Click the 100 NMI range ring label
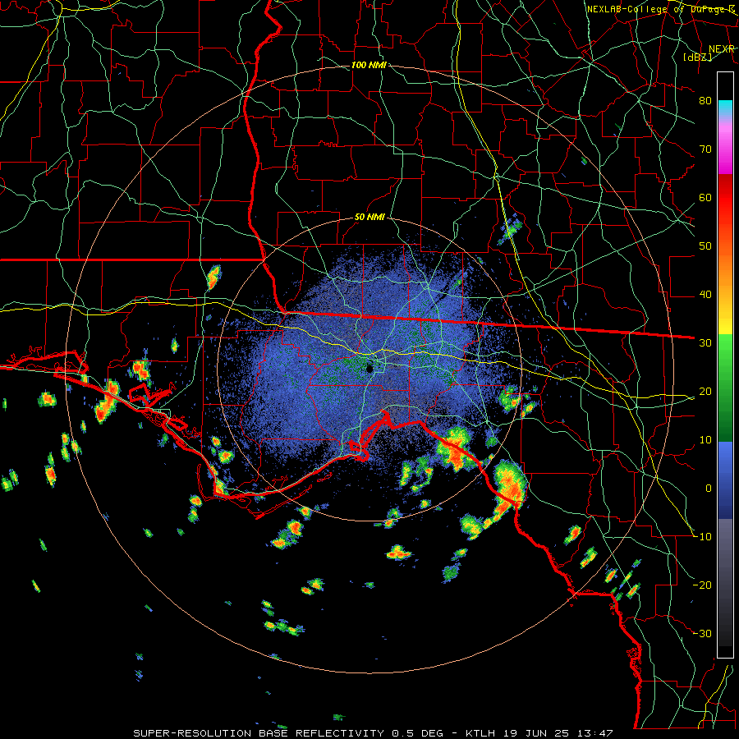Screen dimensions: 739x739 pos(369,65)
